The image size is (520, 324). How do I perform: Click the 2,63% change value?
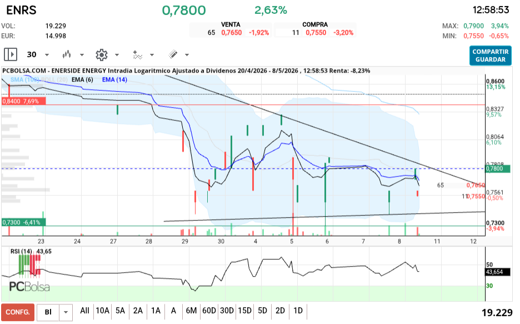[x=271, y=10]
